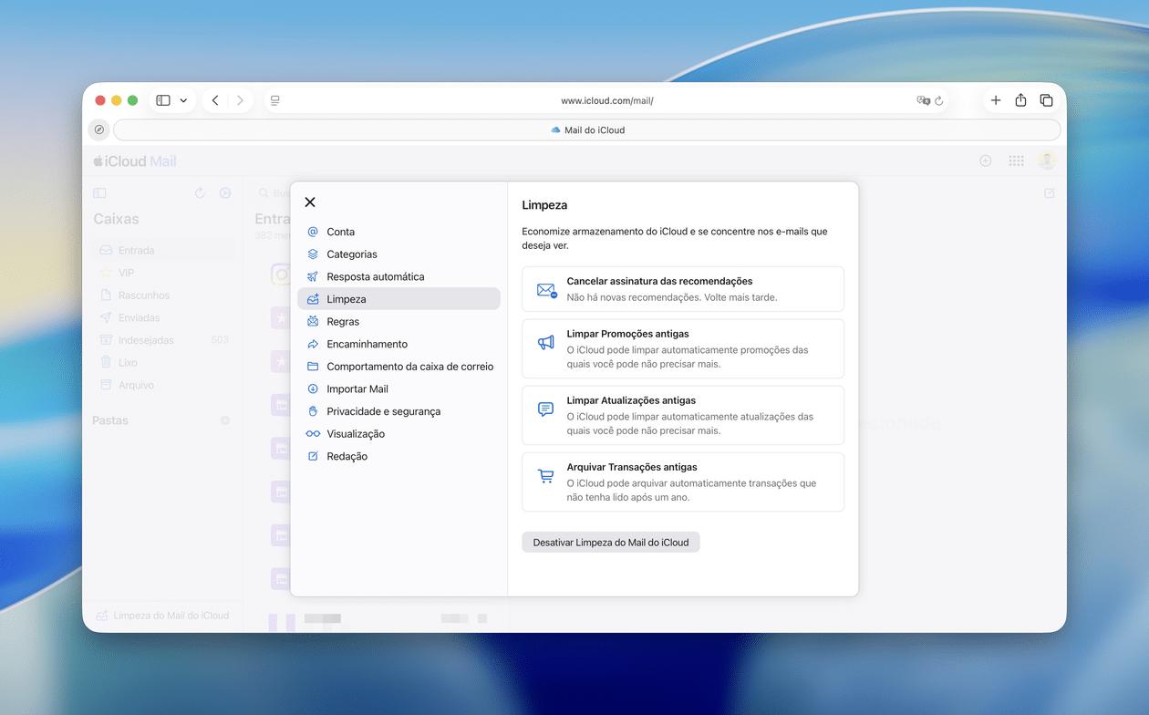This screenshot has width=1149, height=715.
Task: Open Visualização settings
Action: point(399,434)
